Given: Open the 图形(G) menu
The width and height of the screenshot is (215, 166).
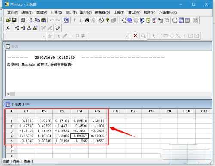Looking at the screenshot, I should [x=86, y=12].
